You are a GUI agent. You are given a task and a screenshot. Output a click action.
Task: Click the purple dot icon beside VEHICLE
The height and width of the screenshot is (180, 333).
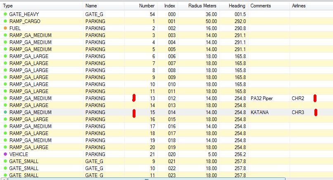click(x=5, y=154)
